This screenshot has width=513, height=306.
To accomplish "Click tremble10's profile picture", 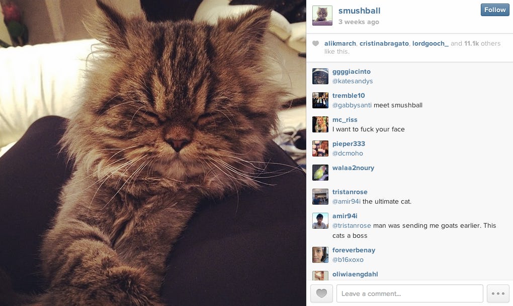I will 320,100.
